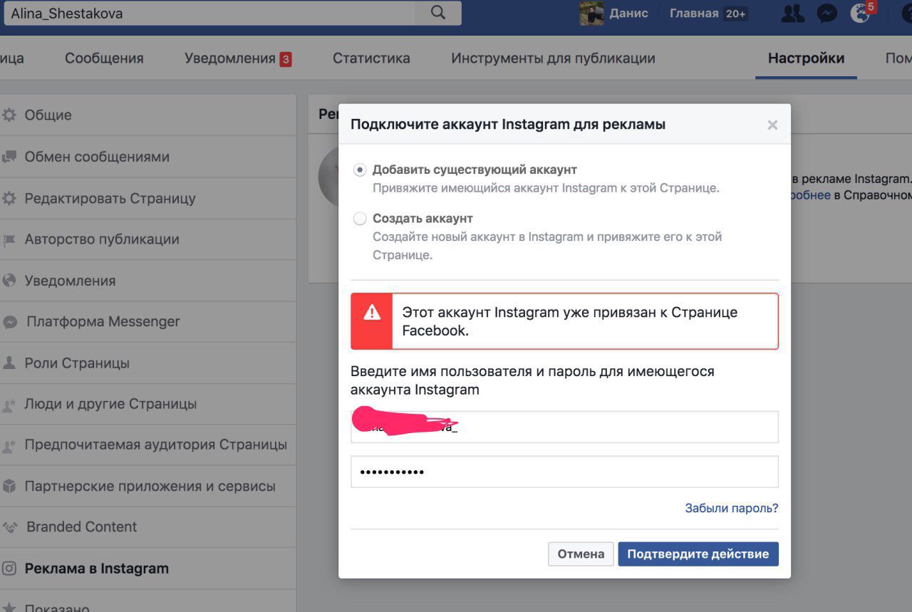912x612 pixels.
Task: Open Авторство публикации settings section
Action: pos(147,239)
